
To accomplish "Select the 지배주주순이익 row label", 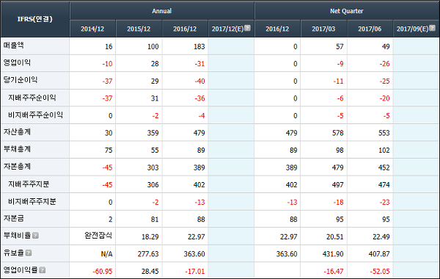I will pyautogui.click(x=32, y=98).
